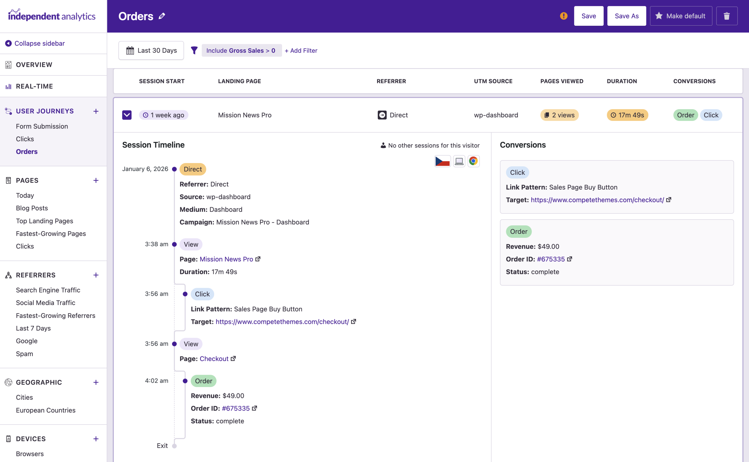This screenshot has height=462, width=749.
Task: Open the Last 30 Days date picker
Action: (151, 50)
